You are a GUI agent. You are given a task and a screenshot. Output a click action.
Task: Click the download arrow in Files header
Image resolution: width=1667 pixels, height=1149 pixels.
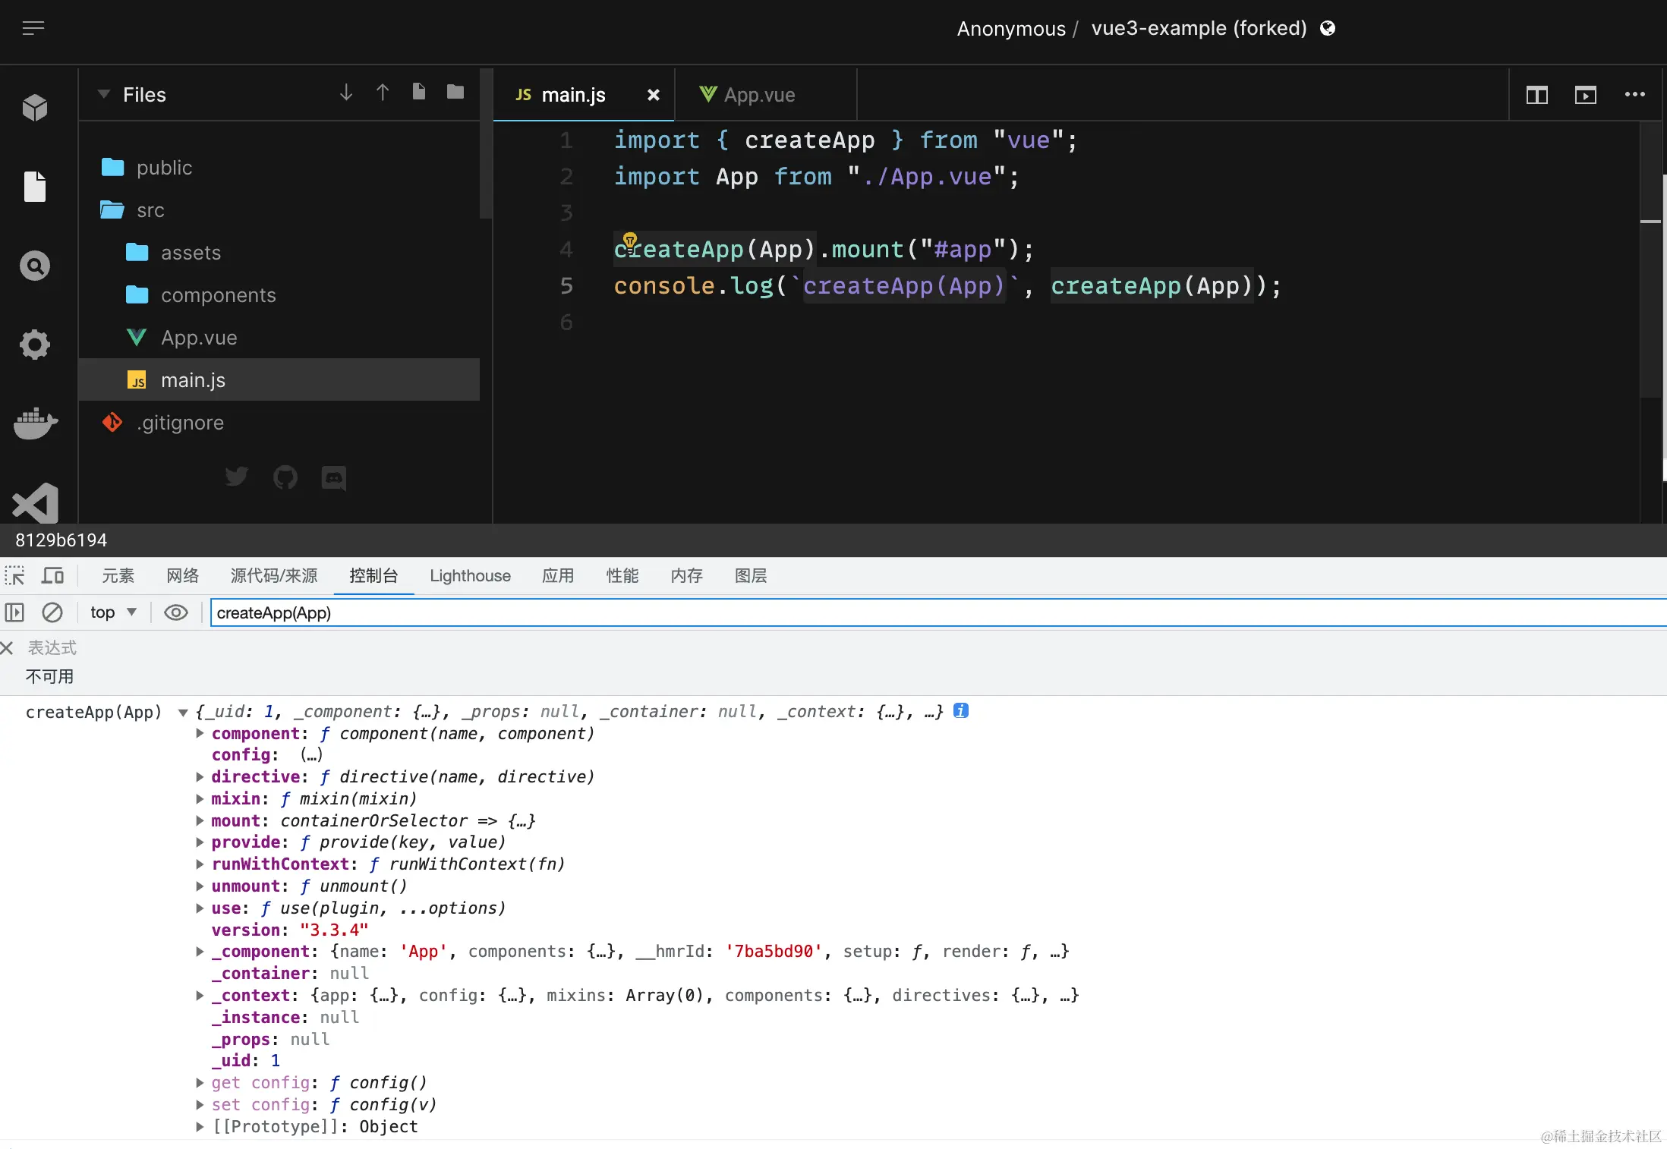pyautogui.click(x=346, y=93)
